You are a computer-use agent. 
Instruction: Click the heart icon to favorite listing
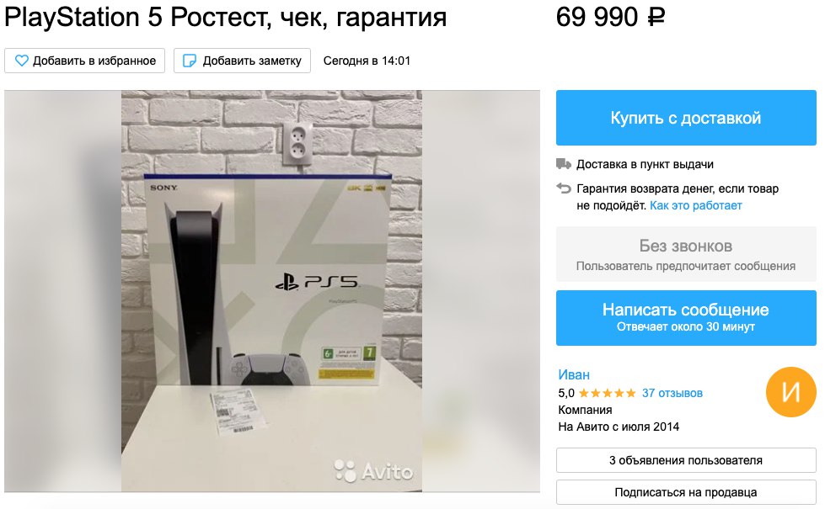[22, 61]
